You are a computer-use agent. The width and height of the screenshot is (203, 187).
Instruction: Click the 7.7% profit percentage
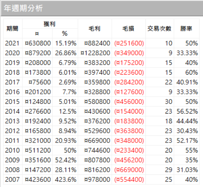[x=69, y=92]
